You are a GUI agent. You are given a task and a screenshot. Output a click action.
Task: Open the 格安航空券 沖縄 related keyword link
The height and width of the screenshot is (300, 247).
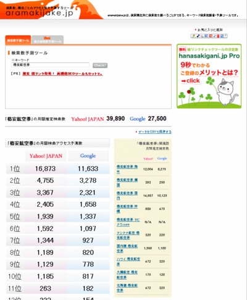[x=127, y=209]
